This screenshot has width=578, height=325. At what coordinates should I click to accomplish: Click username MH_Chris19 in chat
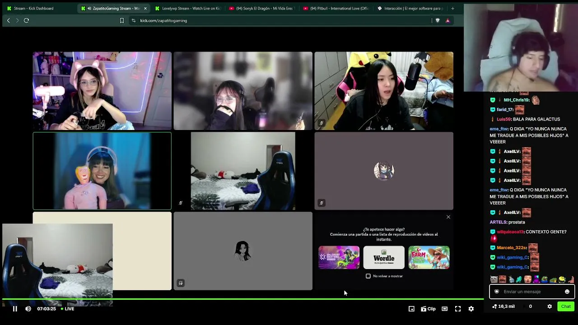click(516, 100)
